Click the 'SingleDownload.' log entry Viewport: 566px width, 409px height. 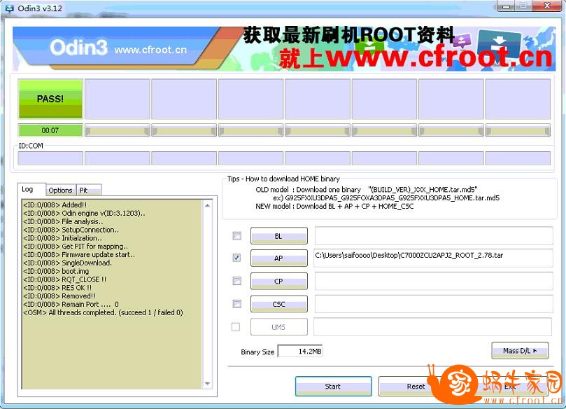(68, 263)
